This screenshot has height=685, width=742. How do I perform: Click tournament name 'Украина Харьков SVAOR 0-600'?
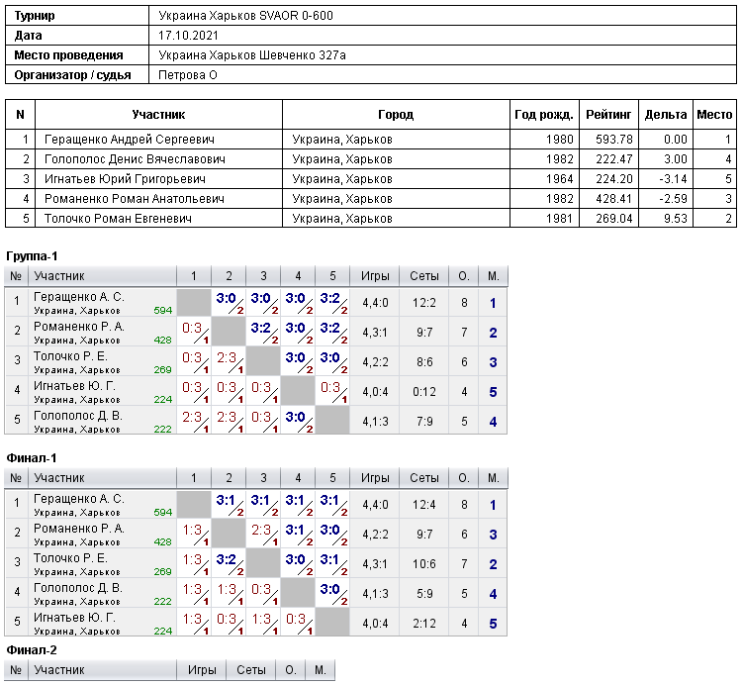245,16
